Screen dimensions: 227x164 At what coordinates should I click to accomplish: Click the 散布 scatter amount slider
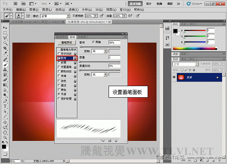(x=100, y=47)
